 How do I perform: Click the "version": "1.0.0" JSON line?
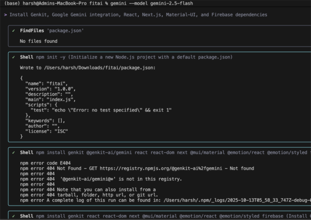[x=50, y=89]
